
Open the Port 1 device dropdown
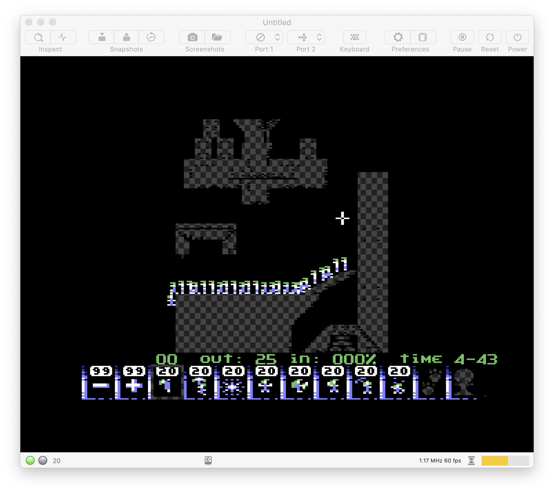[264, 37]
